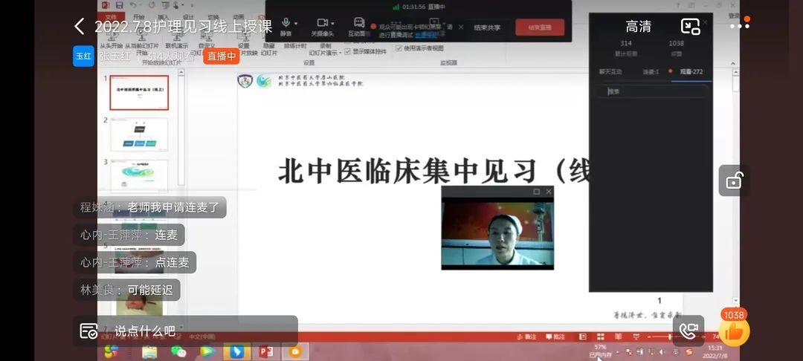Toggle the 使用演示者视图 checkbox
The width and height of the screenshot is (803, 361).
click(x=399, y=48)
